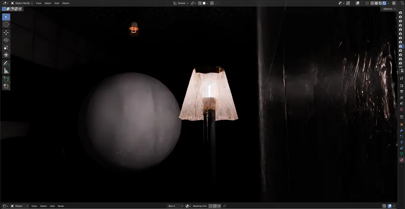This screenshot has width=405, height=209.
Task: Pin the material node tree
Action: tap(224, 206)
